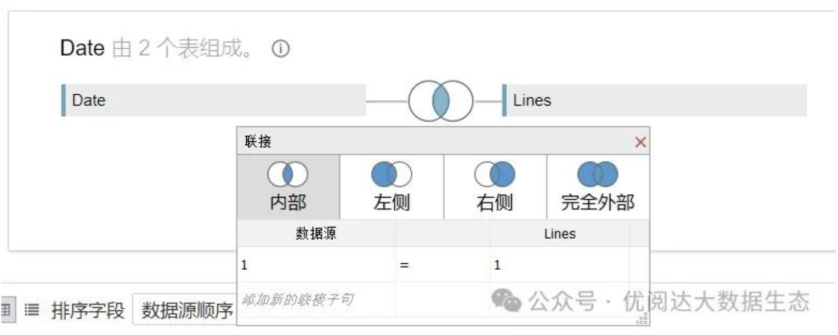Click the 左侧 left join Venn icon
Screen dimensions: 838x335
[391, 175]
